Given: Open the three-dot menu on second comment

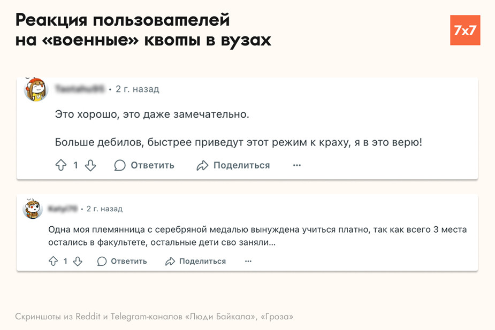Looking at the screenshot, I should click(248, 262).
